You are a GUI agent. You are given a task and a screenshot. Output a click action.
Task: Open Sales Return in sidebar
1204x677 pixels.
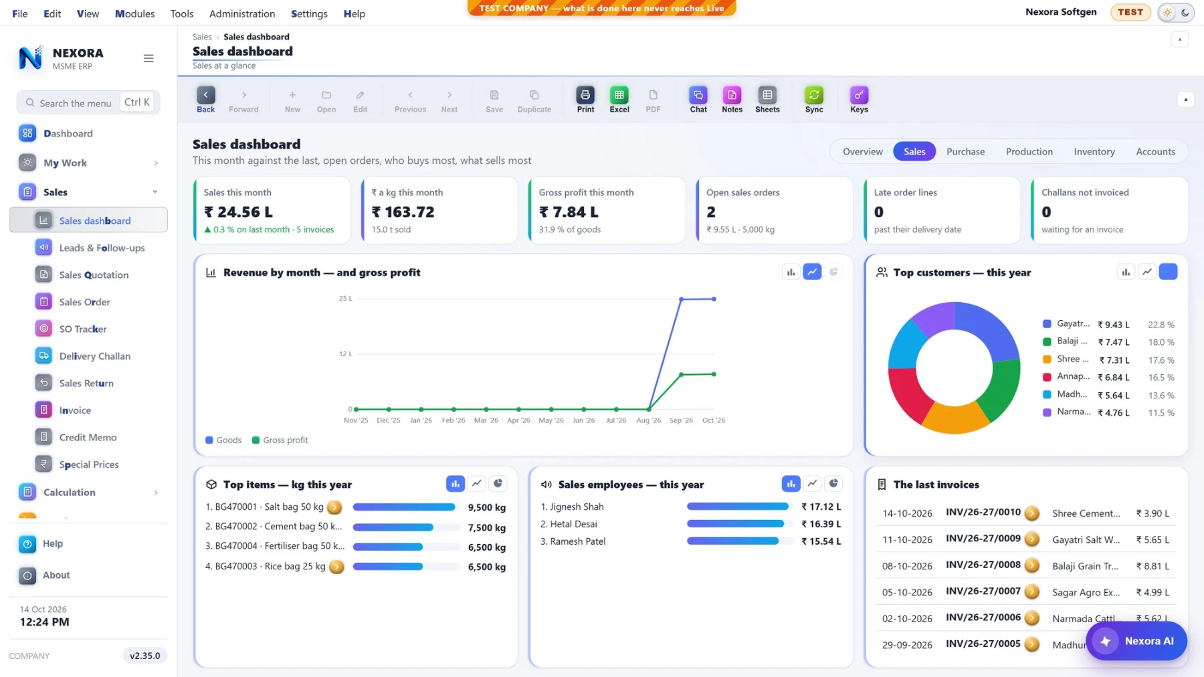(88, 383)
